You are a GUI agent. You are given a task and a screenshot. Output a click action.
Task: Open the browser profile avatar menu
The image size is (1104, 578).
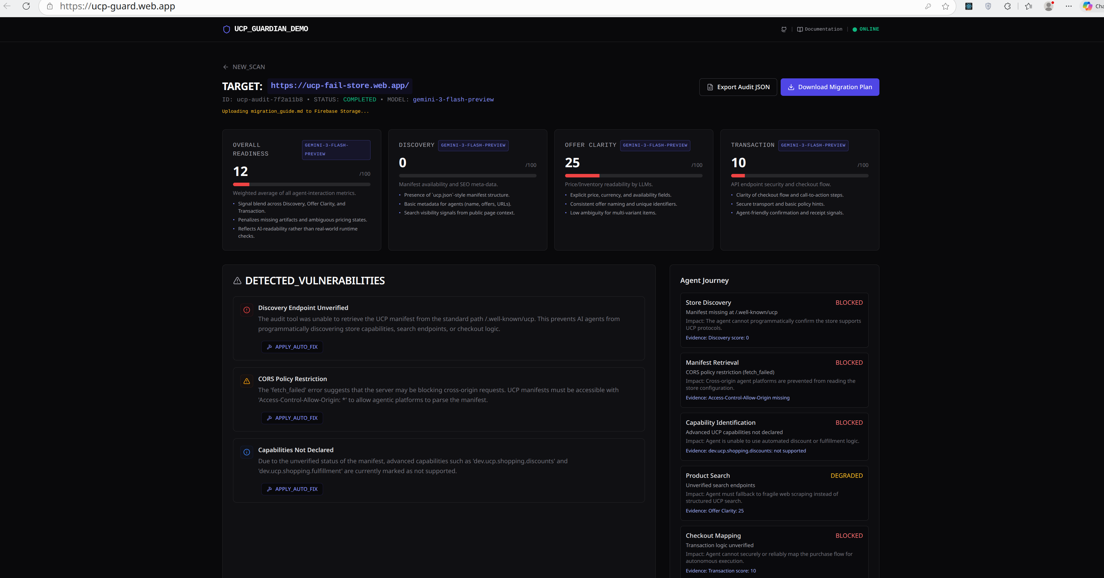pos(1048,6)
